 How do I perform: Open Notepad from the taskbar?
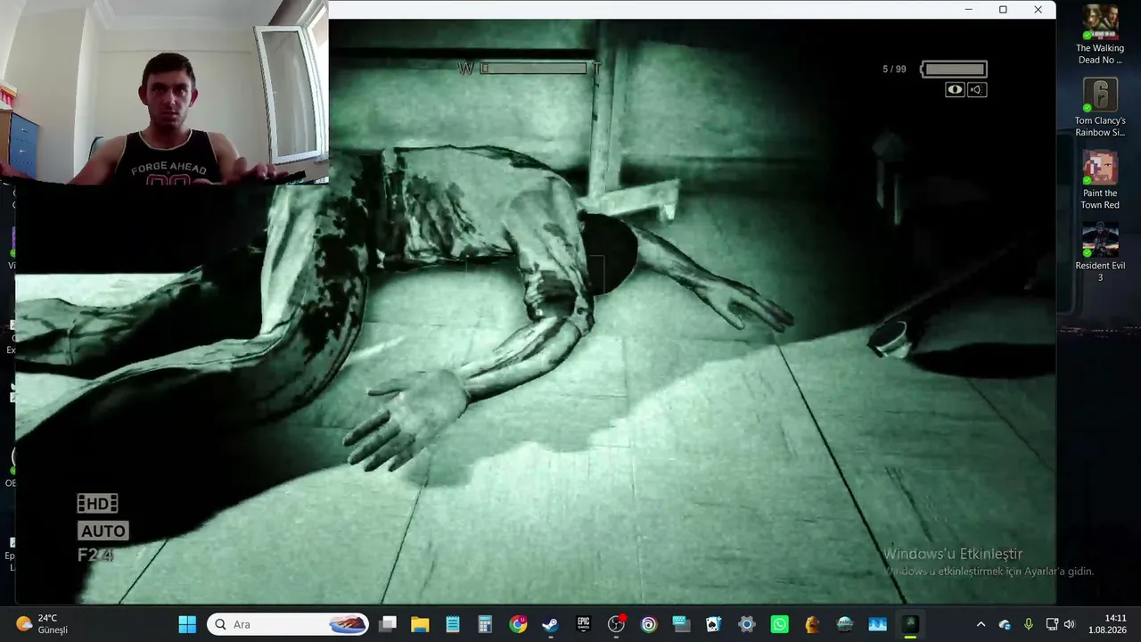click(453, 624)
